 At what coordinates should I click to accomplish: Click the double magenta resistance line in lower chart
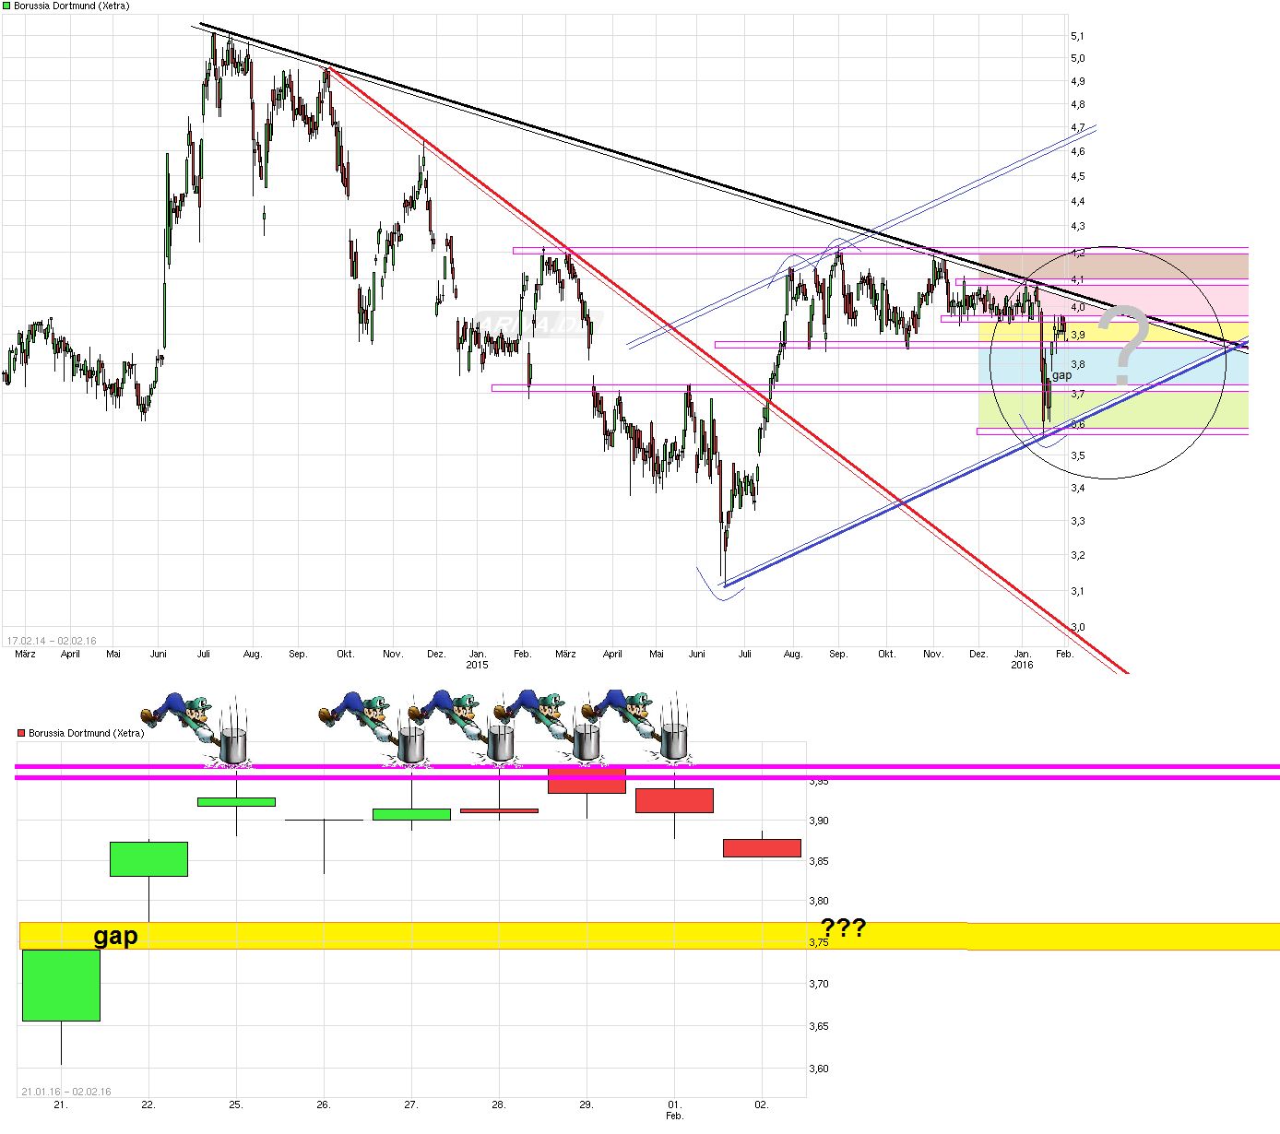pyautogui.click(x=647, y=772)
